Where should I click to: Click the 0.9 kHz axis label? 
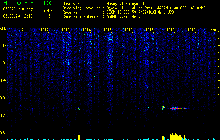click(x=3, y=80)
